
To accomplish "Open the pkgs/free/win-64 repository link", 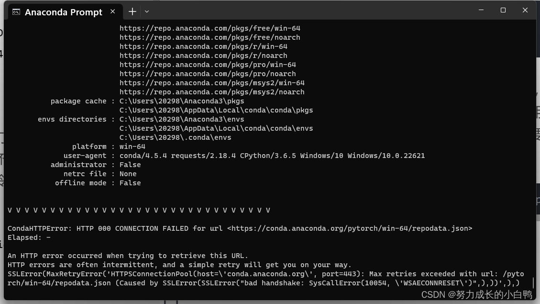I will coord(209,28).
